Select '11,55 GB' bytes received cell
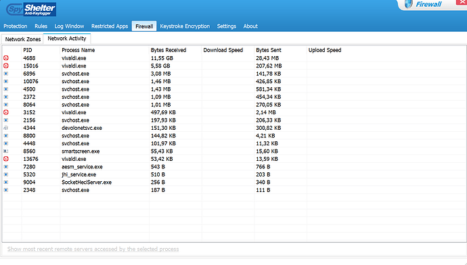The image size is (467, 265). click(162, 58)
